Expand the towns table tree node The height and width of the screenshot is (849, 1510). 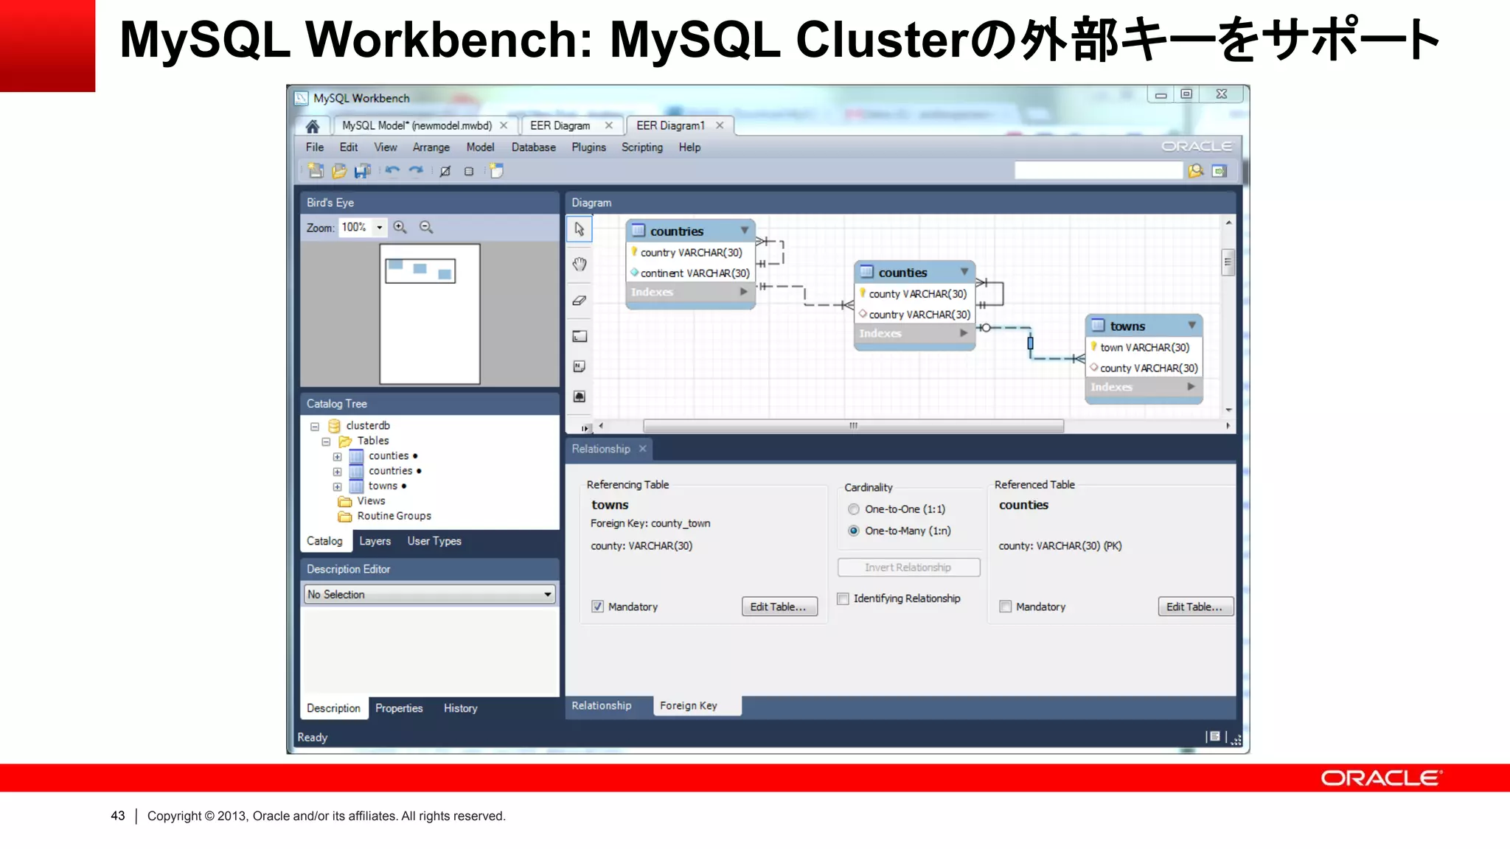[x=337, y=486]
